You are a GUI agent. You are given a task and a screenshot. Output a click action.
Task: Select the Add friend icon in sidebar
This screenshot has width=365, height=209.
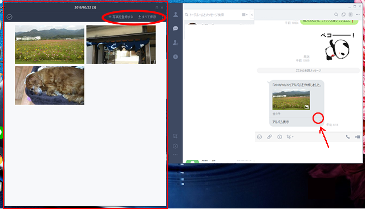[x=176, y=43]
